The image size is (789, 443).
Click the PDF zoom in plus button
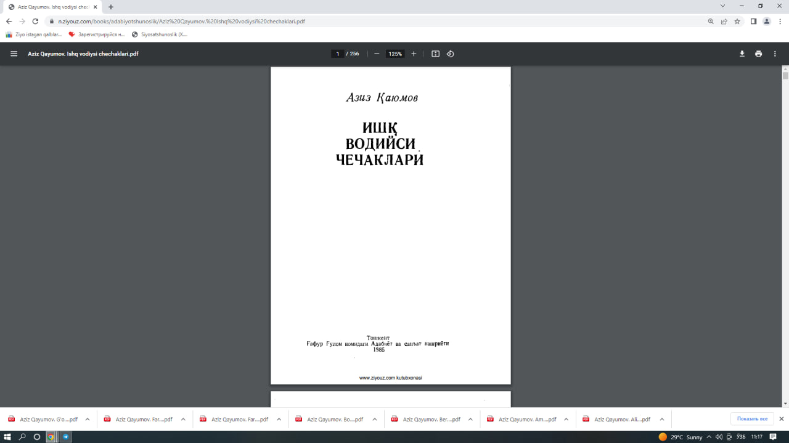(414, 54)
